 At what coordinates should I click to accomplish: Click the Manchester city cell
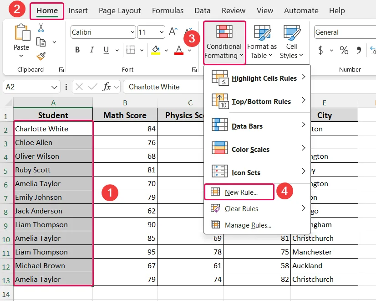coord(324,252)
